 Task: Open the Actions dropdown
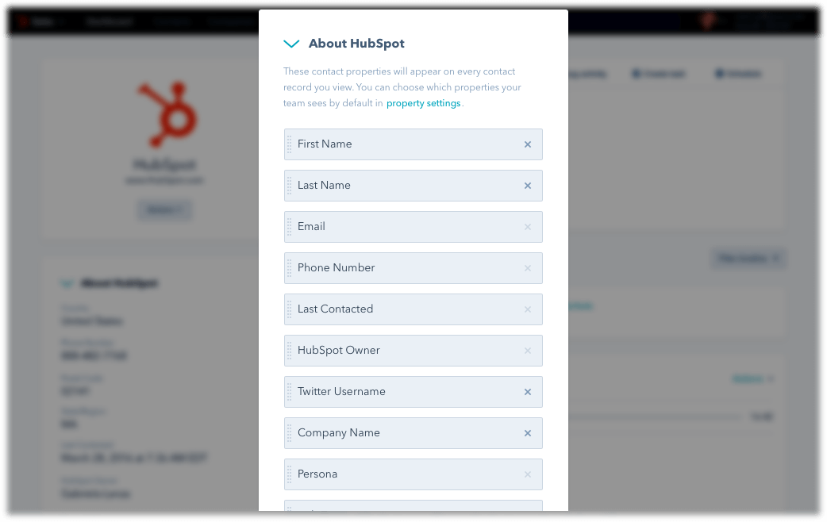click(x=749, y=378)
